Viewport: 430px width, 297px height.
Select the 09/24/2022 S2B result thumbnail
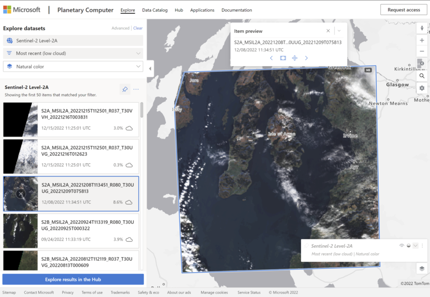(20, 231)
